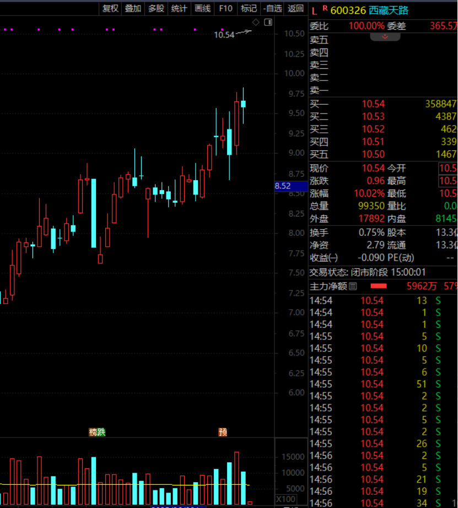Open the 复权 adjustment menu
458x508 pixels.
(110, 8)
